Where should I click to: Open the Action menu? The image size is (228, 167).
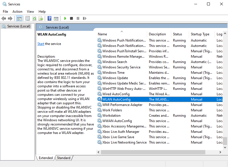point(17,11)
